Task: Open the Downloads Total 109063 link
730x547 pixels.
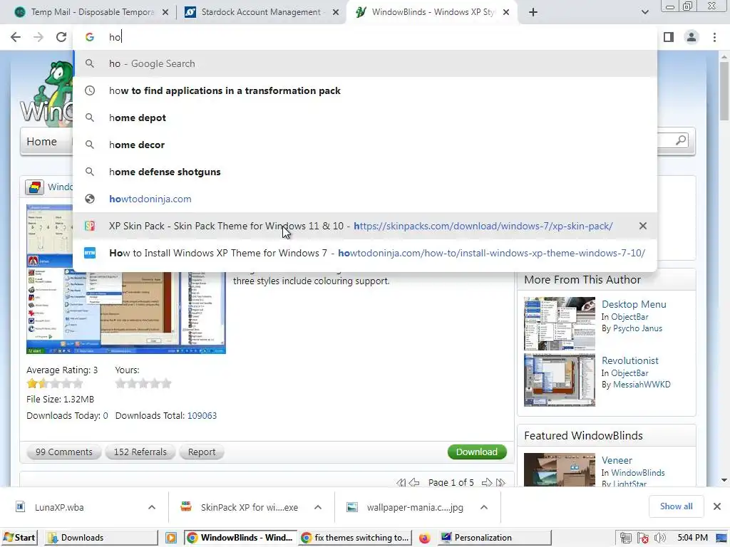Action: click(x=202, y=416)
